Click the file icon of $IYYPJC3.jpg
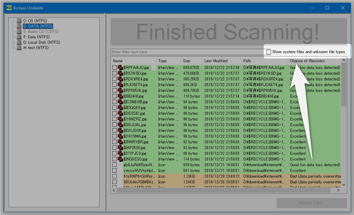The image size is (354, 215). tap(120, 153)
